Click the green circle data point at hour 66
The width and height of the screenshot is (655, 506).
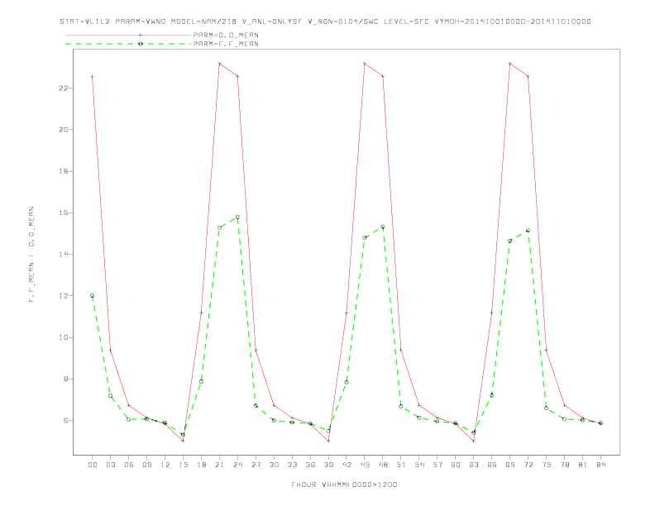click(492, 395)
